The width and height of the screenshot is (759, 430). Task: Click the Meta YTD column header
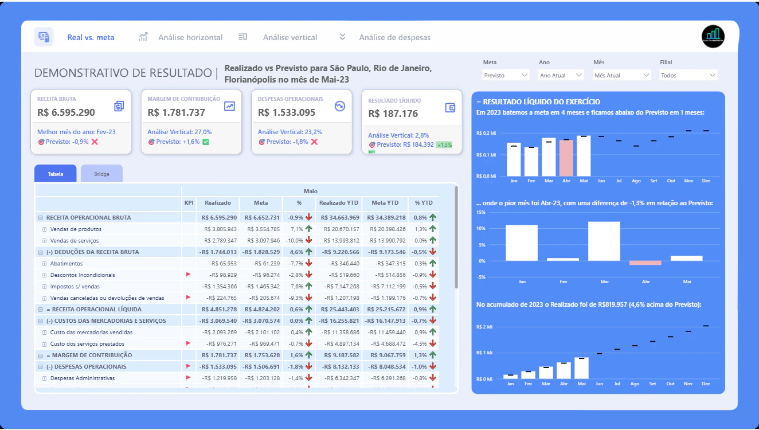click(x=385, y=202)
